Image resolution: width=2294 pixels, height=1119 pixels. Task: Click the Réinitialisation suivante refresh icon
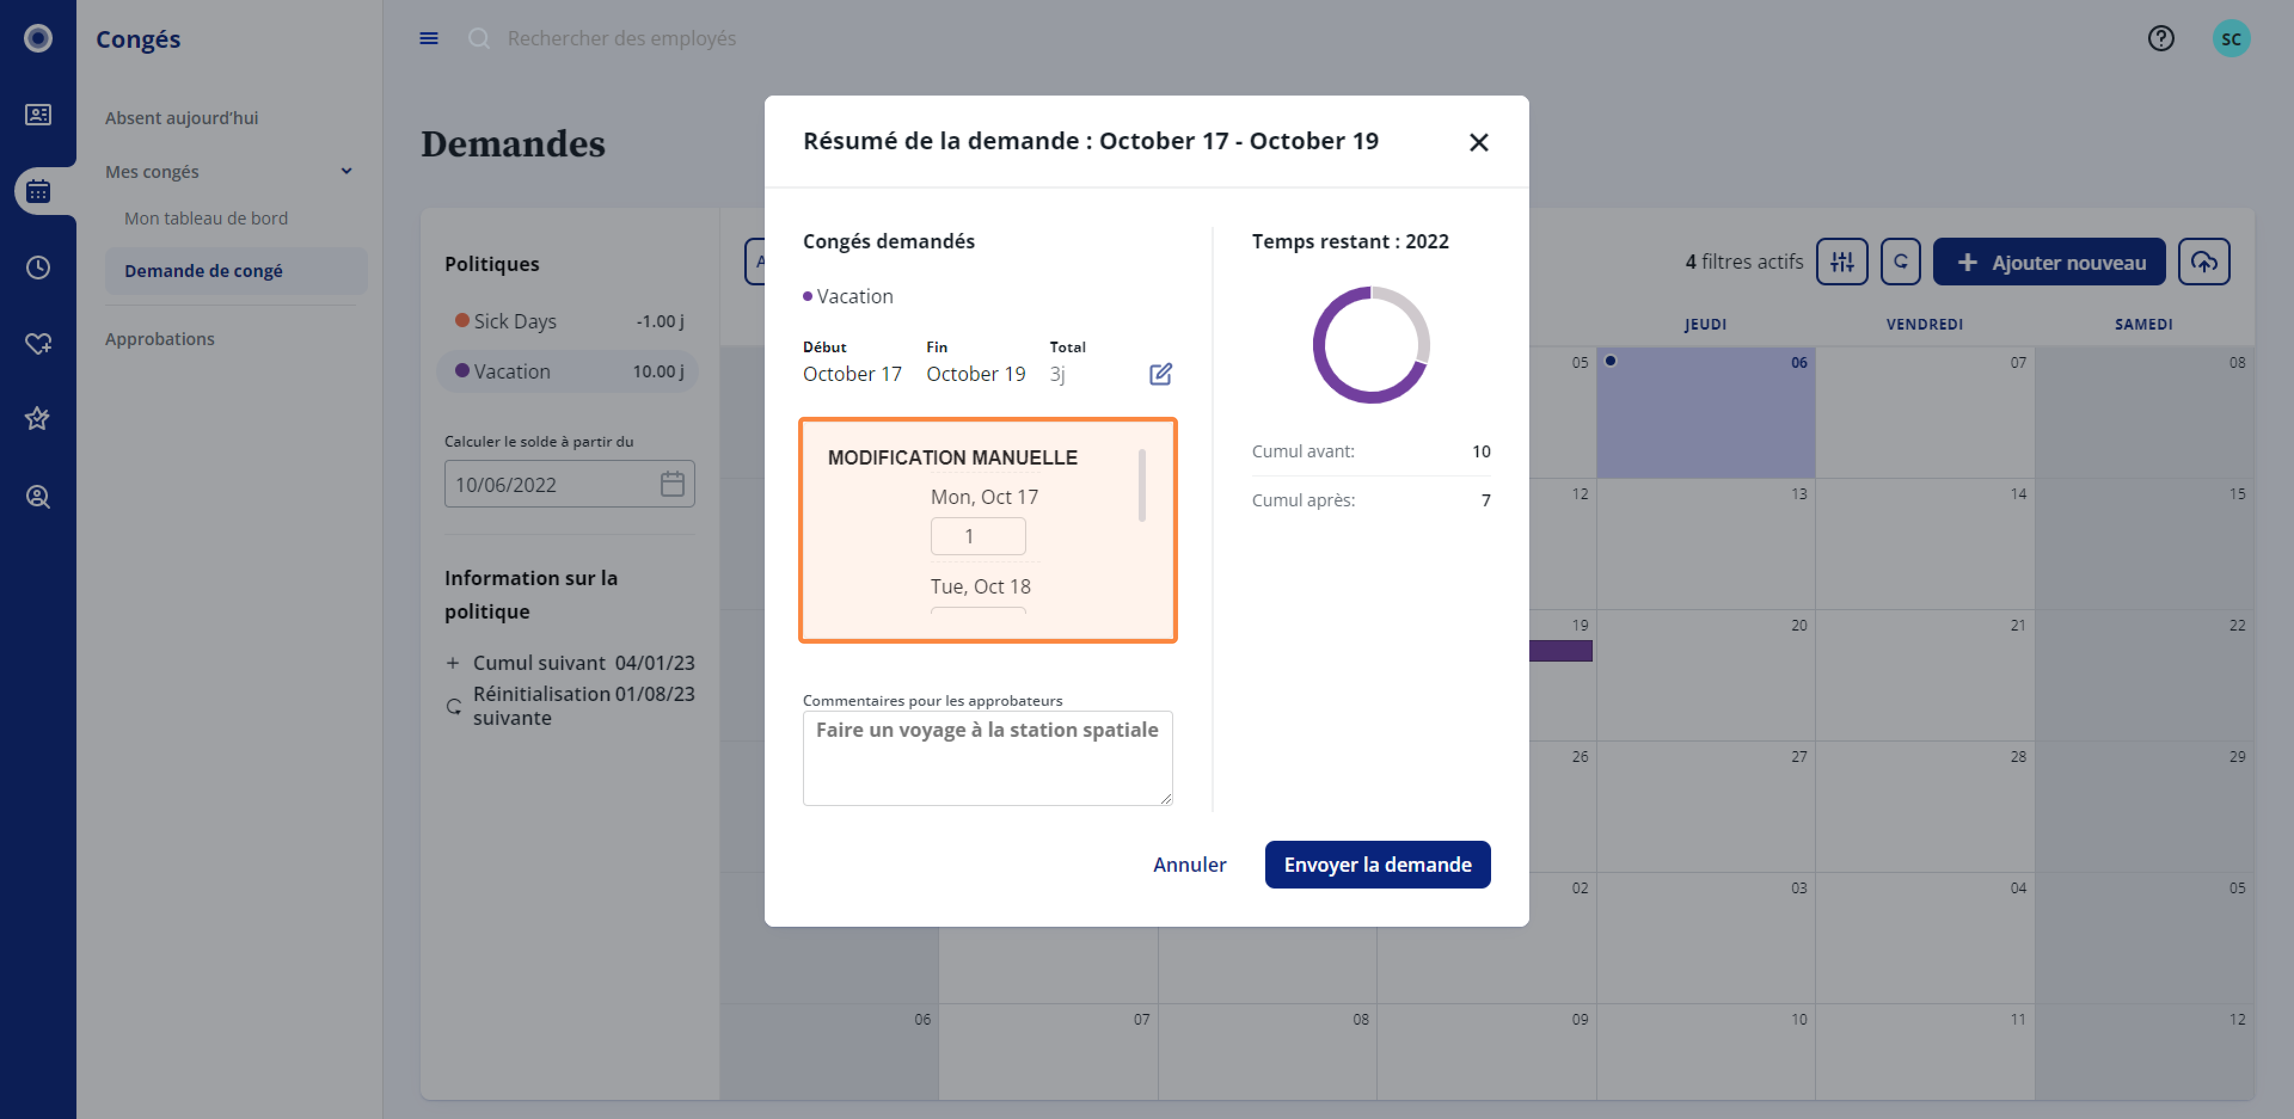pos(453,706)
